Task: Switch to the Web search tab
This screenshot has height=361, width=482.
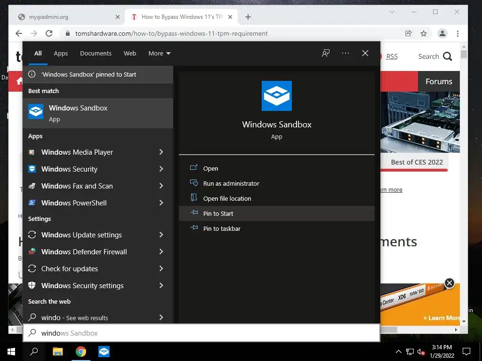Action: point(130,53)
